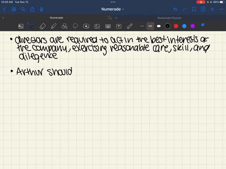Select the Lasso tool
Viewport: 226px width, 169px height.
pos(75,26)
